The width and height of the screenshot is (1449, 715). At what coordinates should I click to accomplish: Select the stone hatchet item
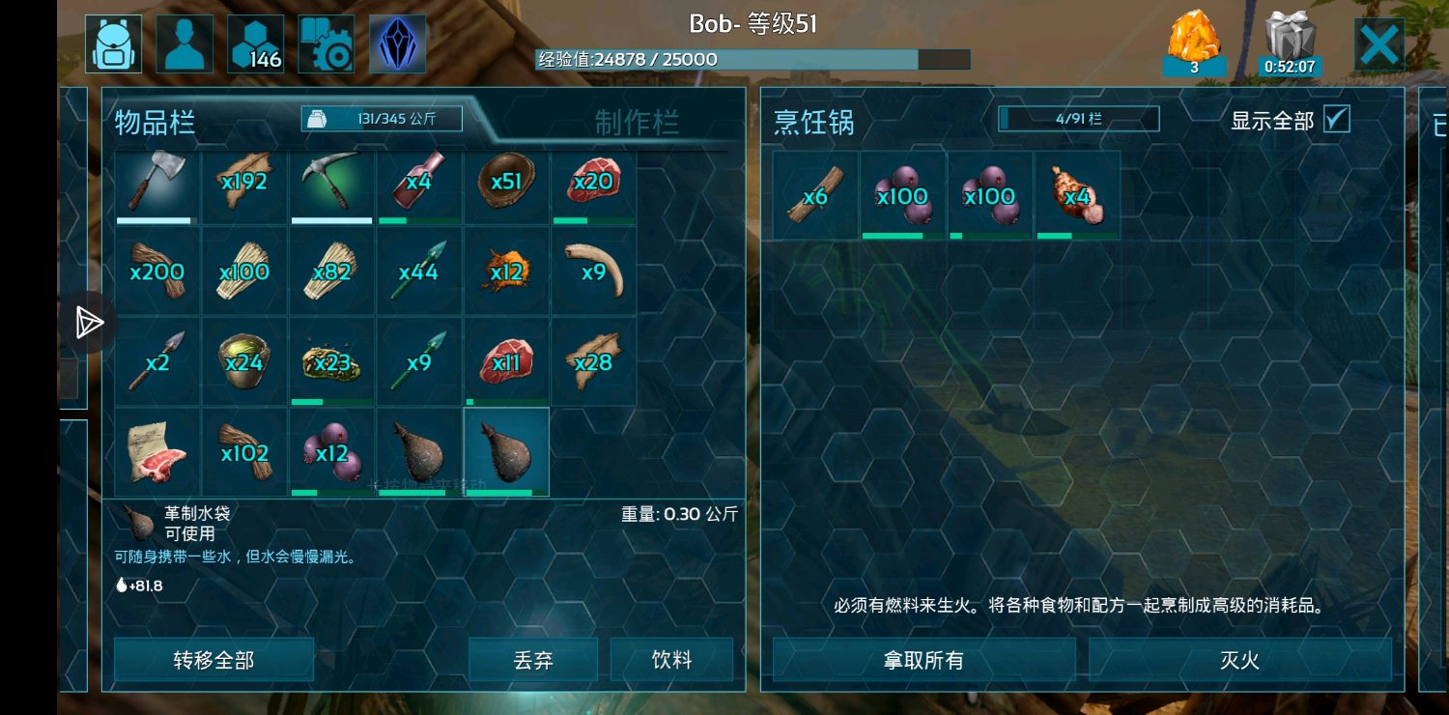click(157, 186)
